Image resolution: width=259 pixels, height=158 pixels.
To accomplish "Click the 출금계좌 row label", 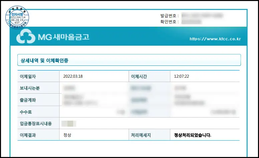I will pyautogui.click(x=28, y=100).
